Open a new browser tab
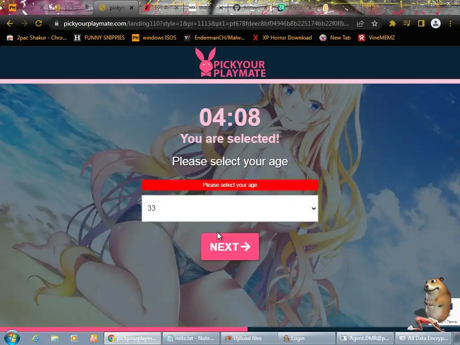Image resolution: width=460 pixels, height=345 pixels. [x=372, y=8]
